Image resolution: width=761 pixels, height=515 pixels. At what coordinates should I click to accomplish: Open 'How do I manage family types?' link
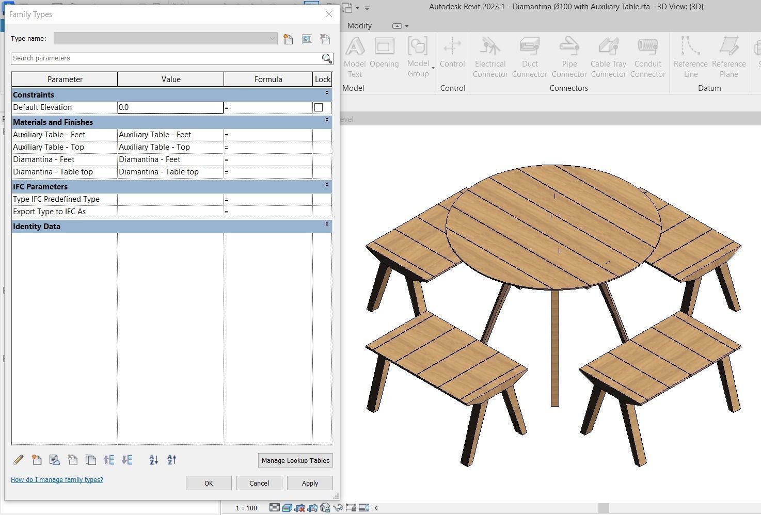point(57,479)
